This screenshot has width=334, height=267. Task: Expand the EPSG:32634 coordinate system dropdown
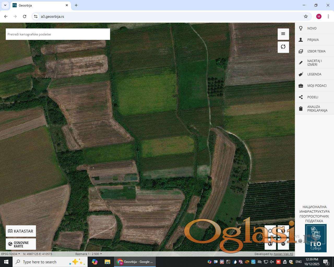tap(11, 254)
